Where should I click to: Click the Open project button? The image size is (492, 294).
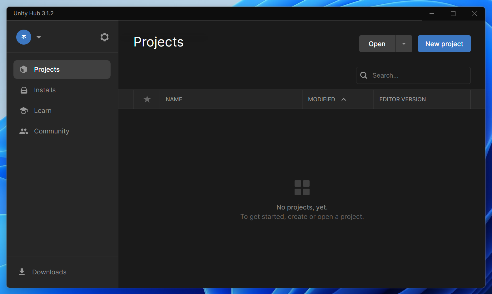tap(377, 44)
